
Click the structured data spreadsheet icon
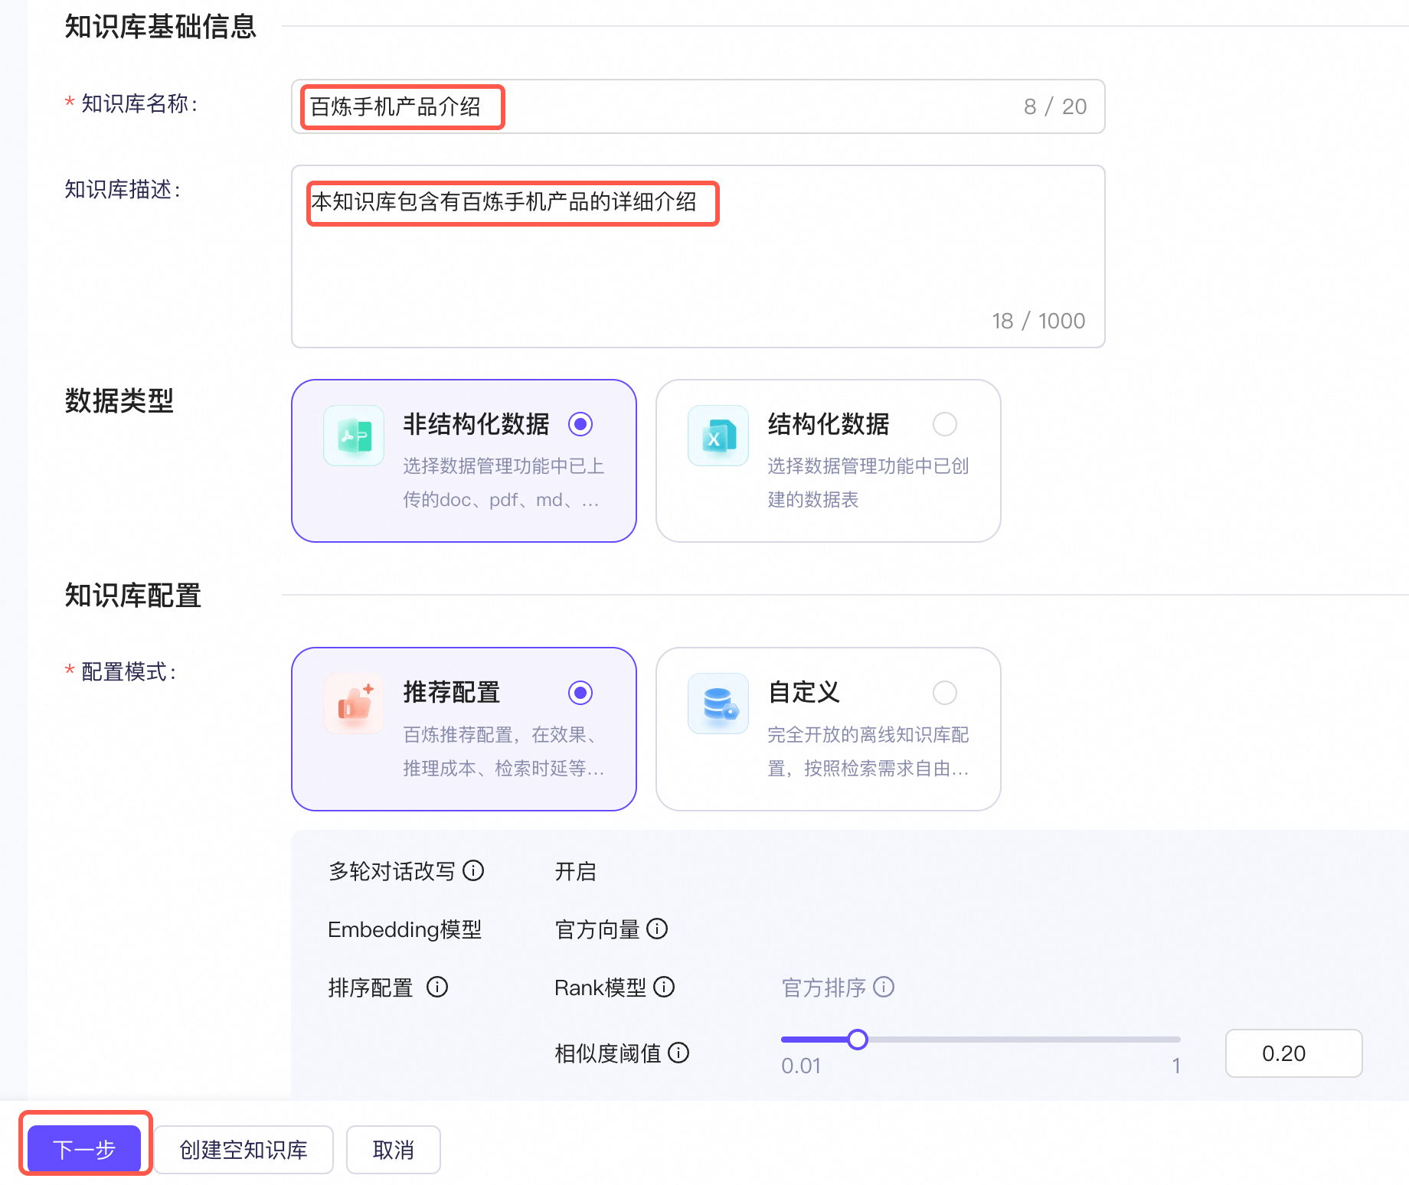click(x=718, y=436)
